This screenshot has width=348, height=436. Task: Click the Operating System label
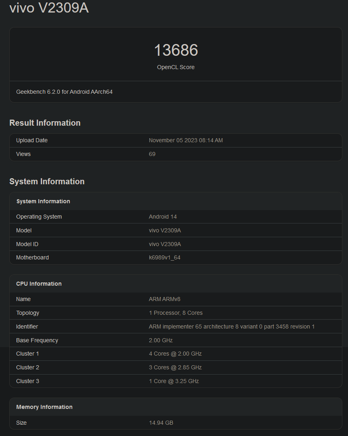coord(39,217)
